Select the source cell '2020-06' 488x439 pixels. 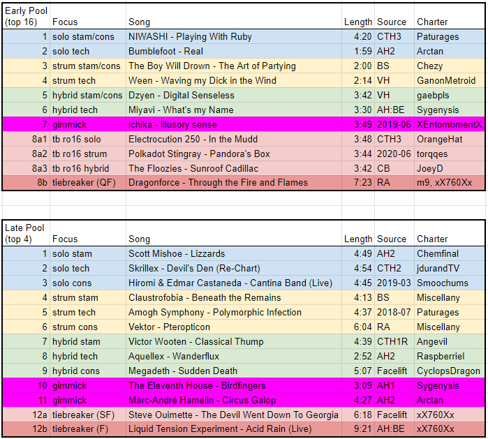pyautogui.click(x=394, y=154)
